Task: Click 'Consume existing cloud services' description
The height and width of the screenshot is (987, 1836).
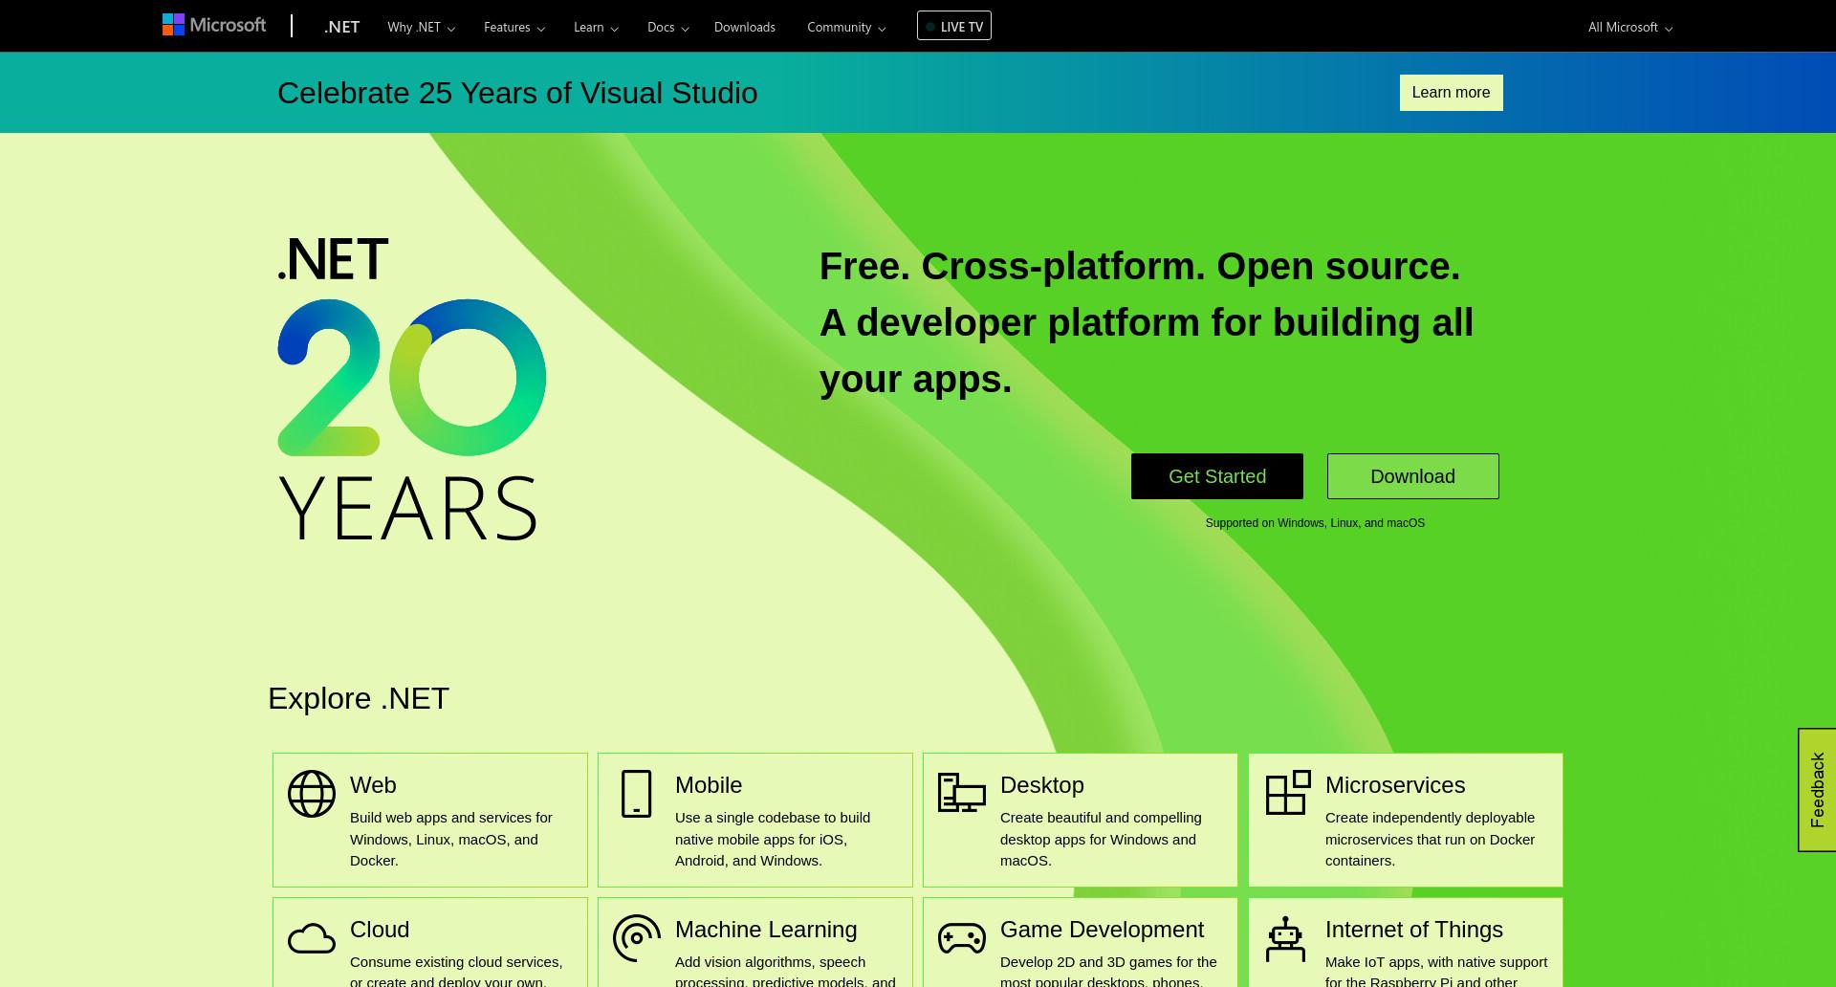Action: click(456, 970)
